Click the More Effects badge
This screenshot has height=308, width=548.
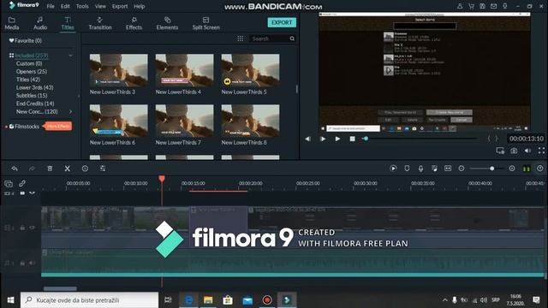point(58,126)
